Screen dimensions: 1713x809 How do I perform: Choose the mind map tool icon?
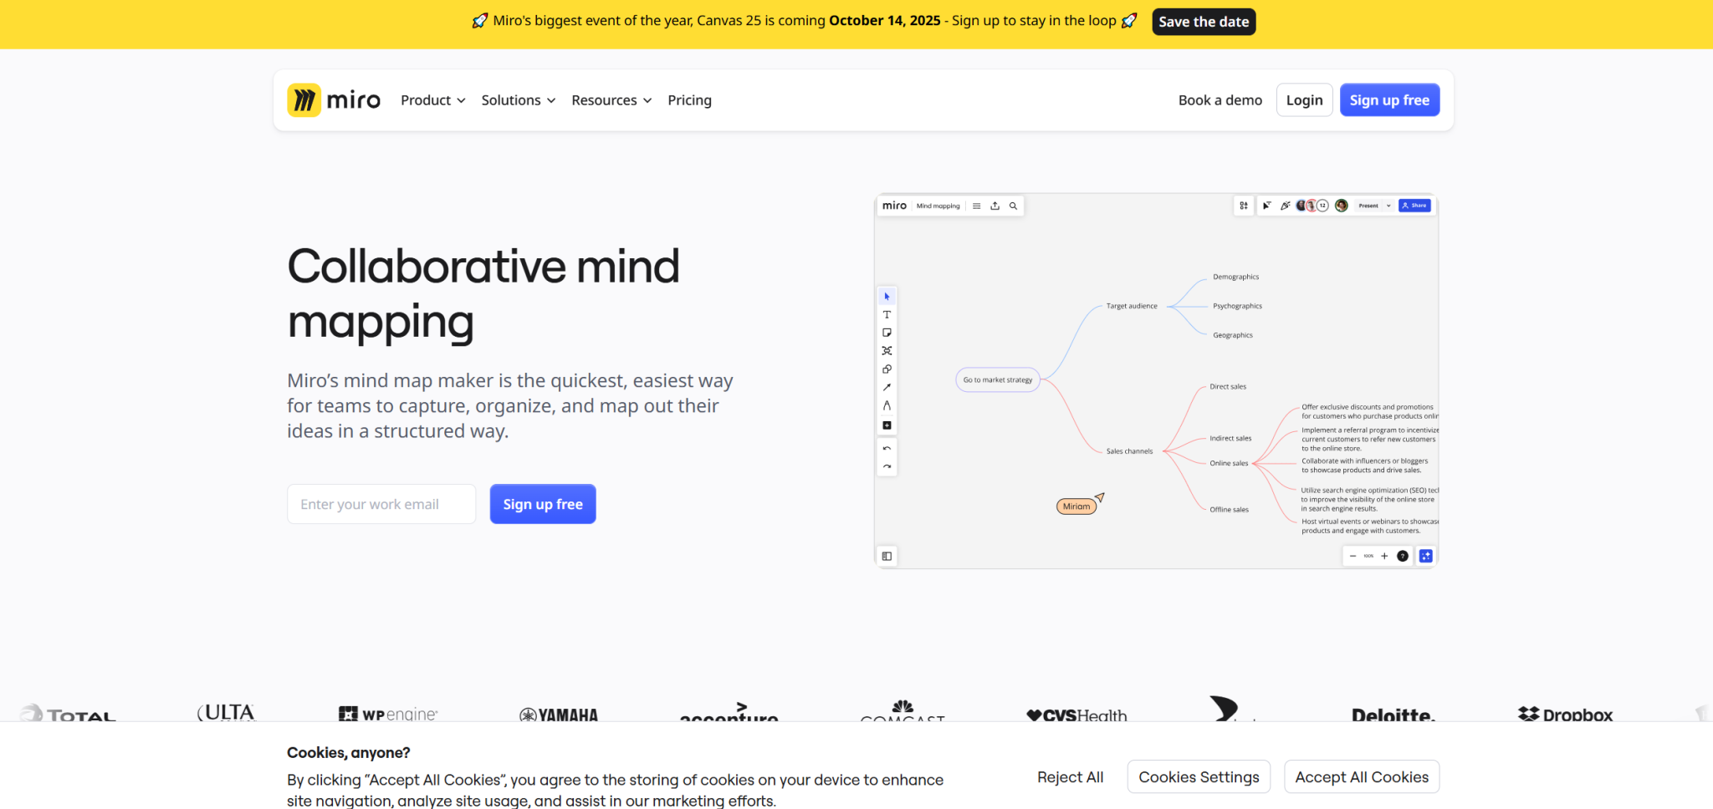887,351
